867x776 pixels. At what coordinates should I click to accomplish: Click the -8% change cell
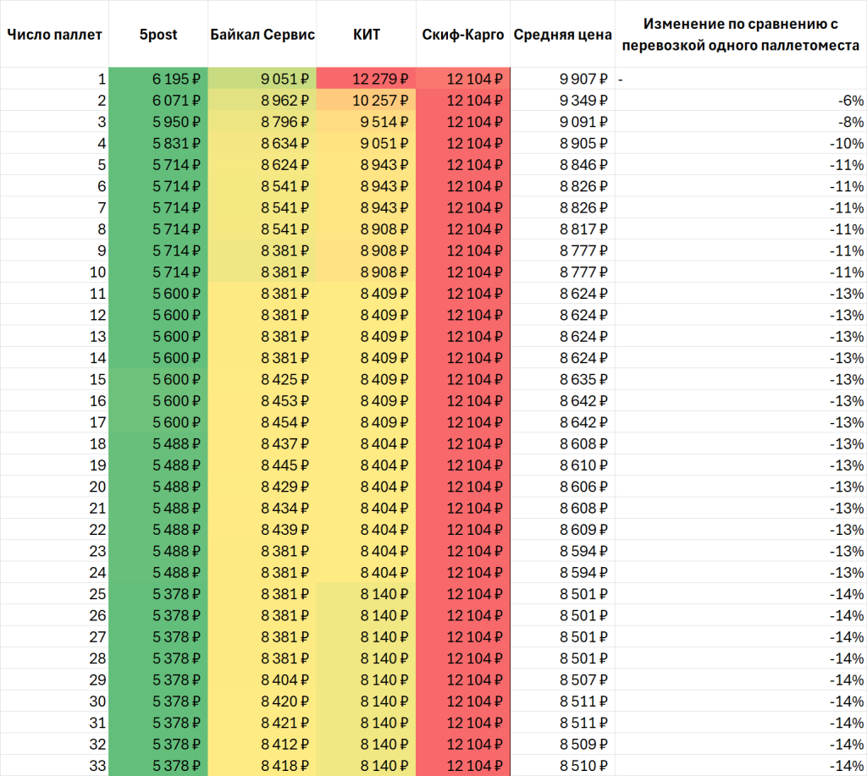click(x=740, y=122)
